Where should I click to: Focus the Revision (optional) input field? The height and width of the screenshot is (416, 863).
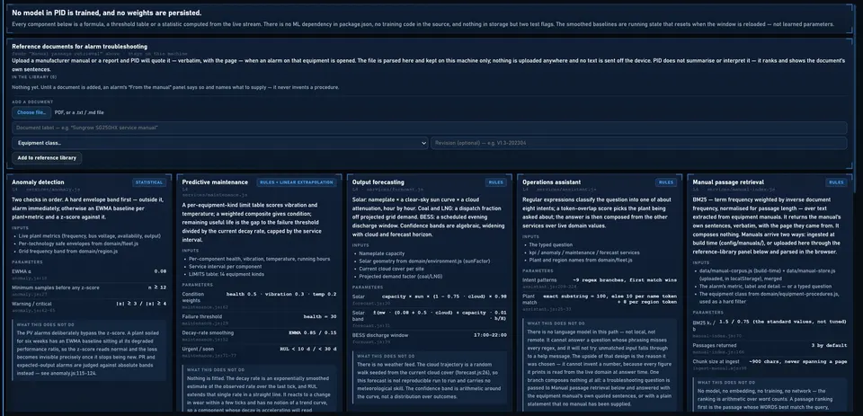638,143
